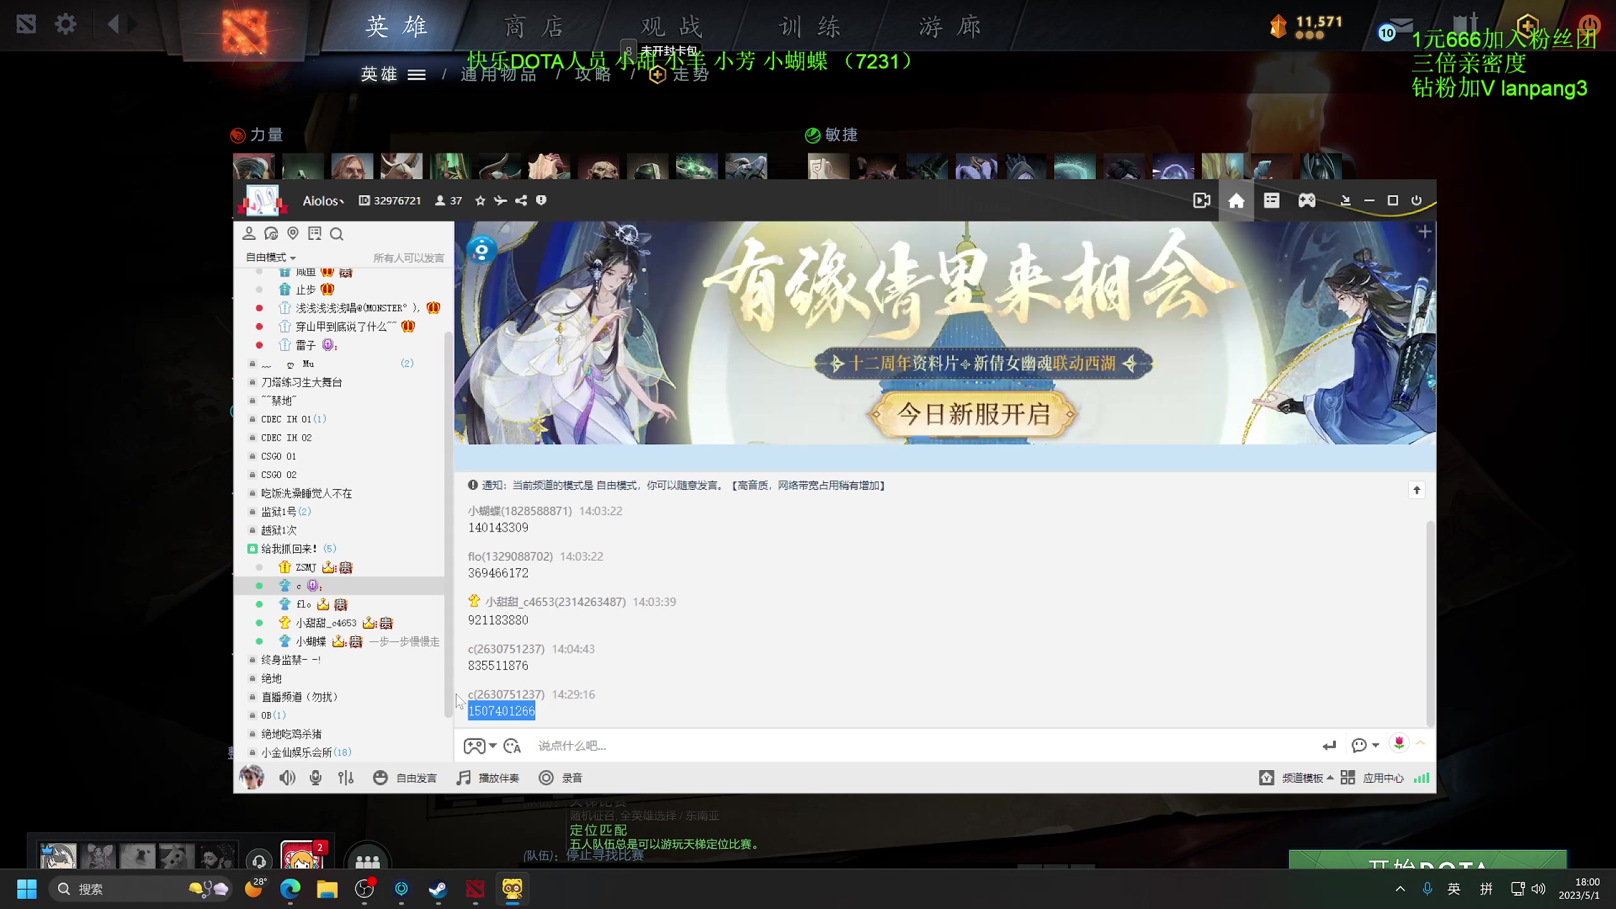This screenshot has width=1616, height=909.
Task: Open the 英雄 grid layout menu icon
Action: tap(417, 75)
